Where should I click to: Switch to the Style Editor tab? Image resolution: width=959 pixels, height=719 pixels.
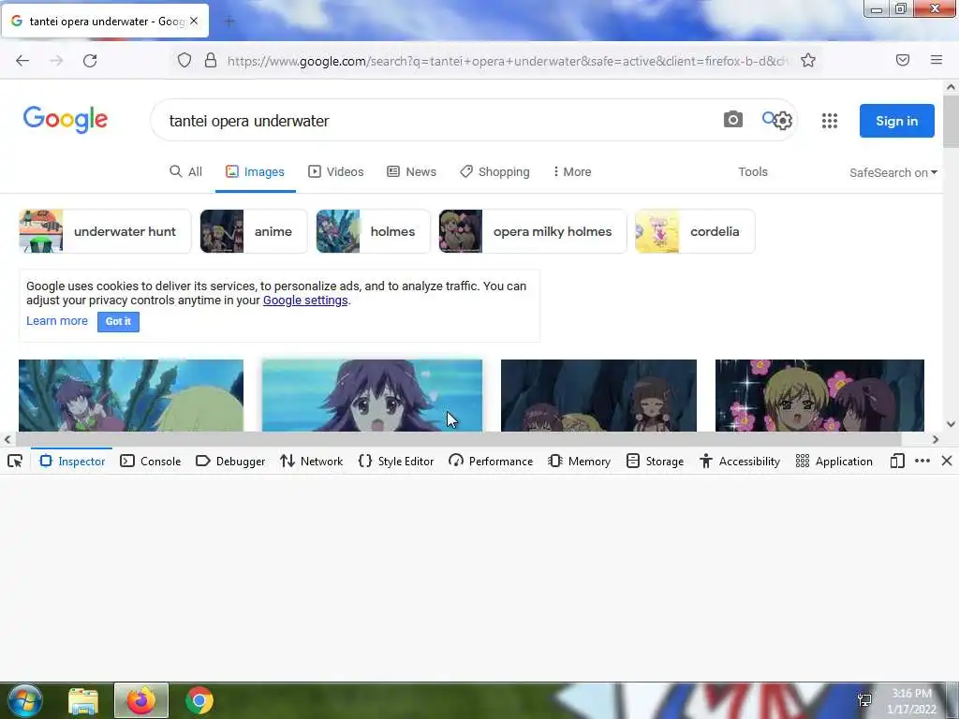(x=396, y=462)
